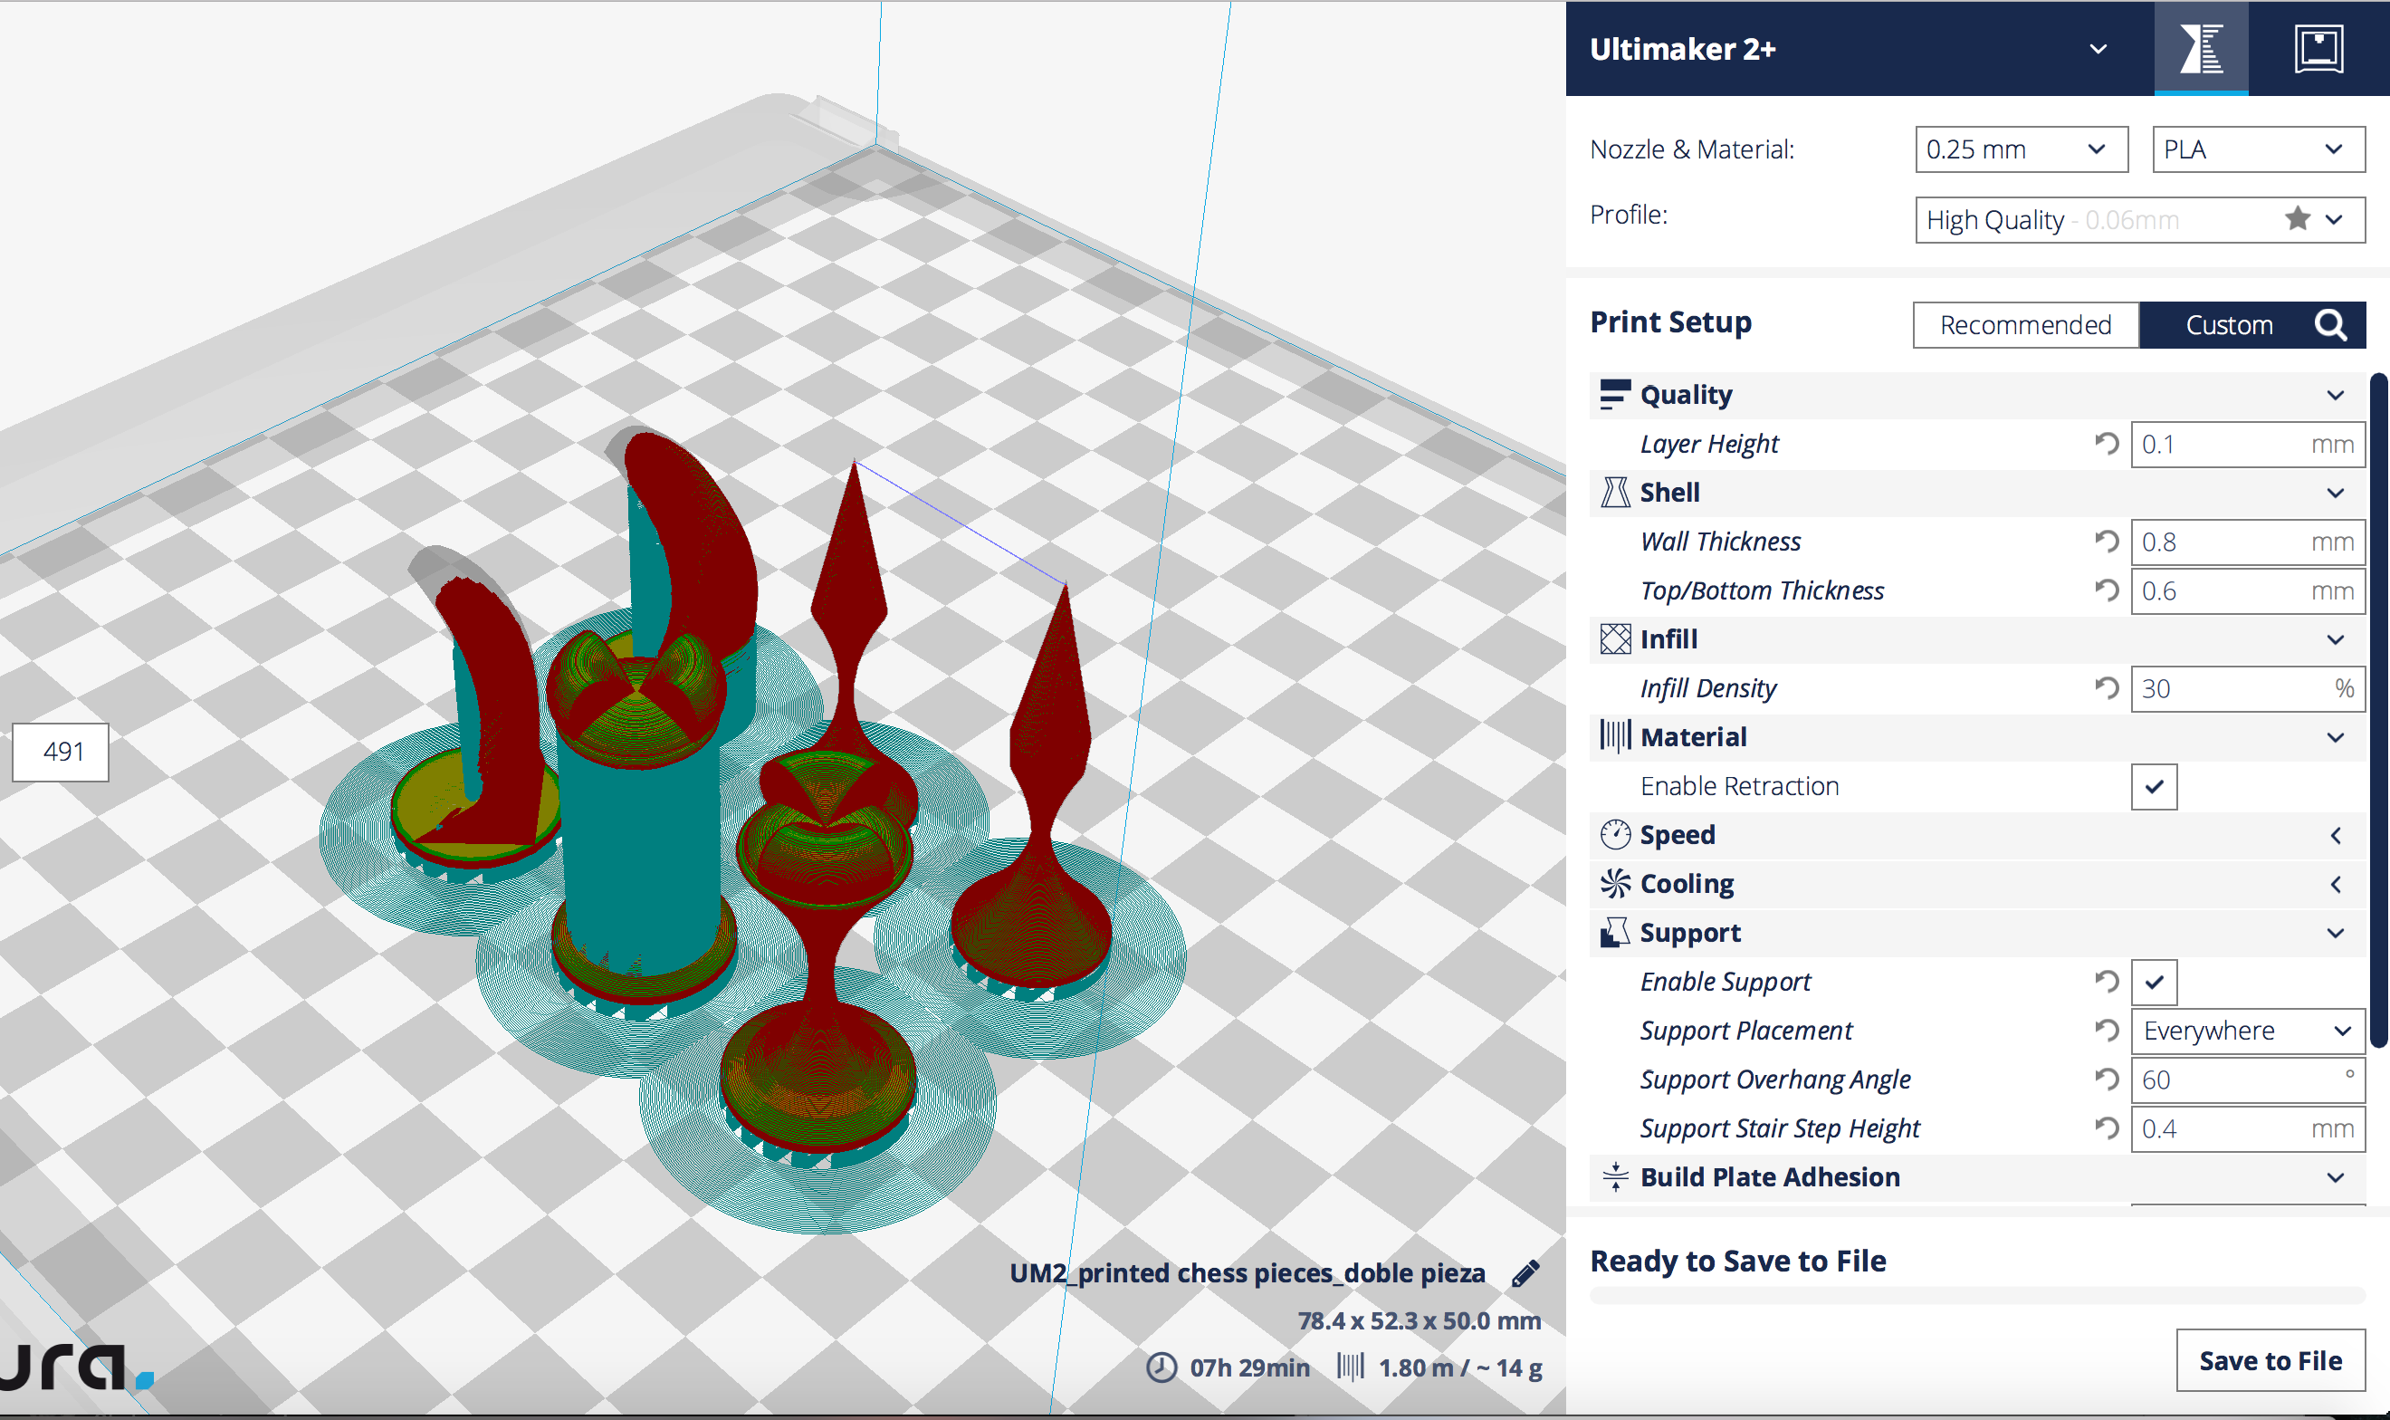Expand the Cooling section chevron
The height and width of the screenshot is (1420, 2390).
(x=2335, y=884)
